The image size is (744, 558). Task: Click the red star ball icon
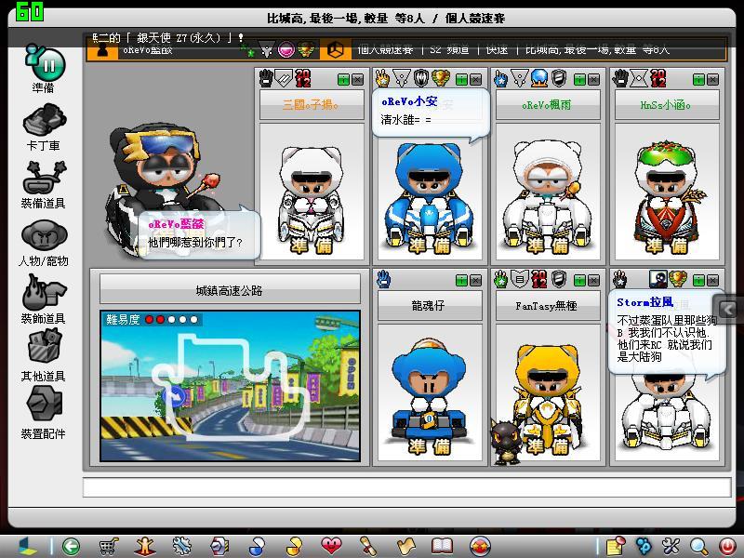point(480,547)
